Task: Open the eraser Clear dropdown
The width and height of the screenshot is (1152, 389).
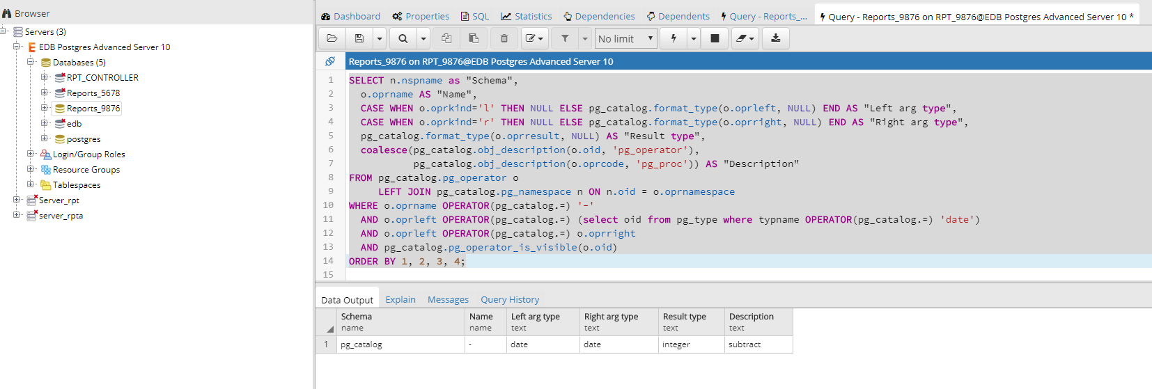Action: tap(745, 38)
